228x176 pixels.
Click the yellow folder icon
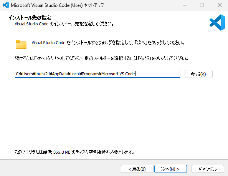(x=21, y=45)
